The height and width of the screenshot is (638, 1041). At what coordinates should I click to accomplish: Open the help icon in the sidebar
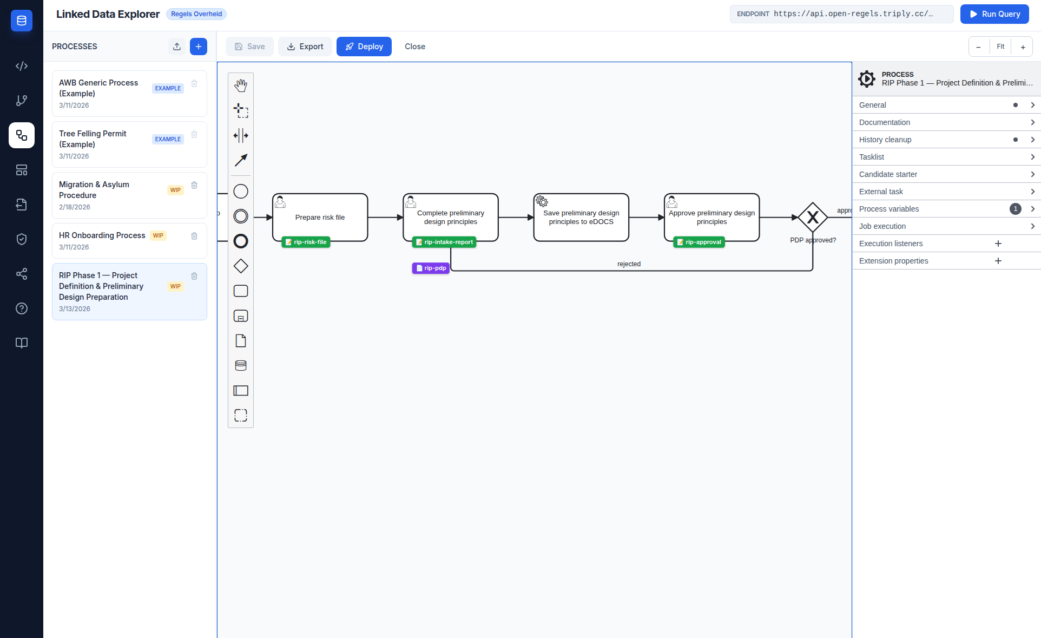pos(21,308)
